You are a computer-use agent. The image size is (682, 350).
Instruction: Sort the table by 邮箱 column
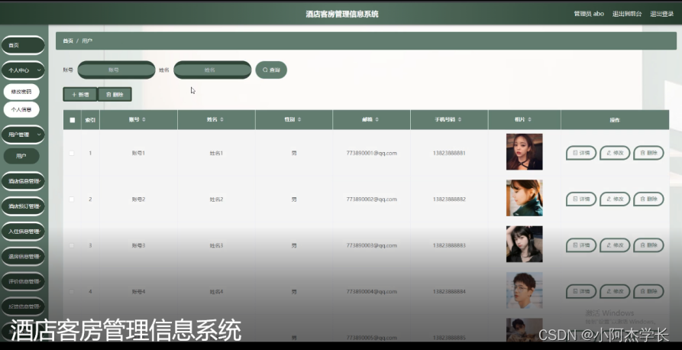tap(377, 120)
